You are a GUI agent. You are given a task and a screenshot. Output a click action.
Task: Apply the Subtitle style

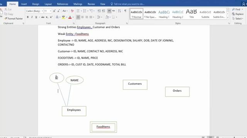205,14
